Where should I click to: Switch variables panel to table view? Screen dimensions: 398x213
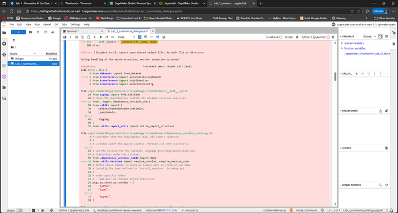386,36
